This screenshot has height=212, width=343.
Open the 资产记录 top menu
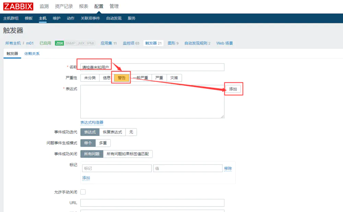tap(64, 6)
